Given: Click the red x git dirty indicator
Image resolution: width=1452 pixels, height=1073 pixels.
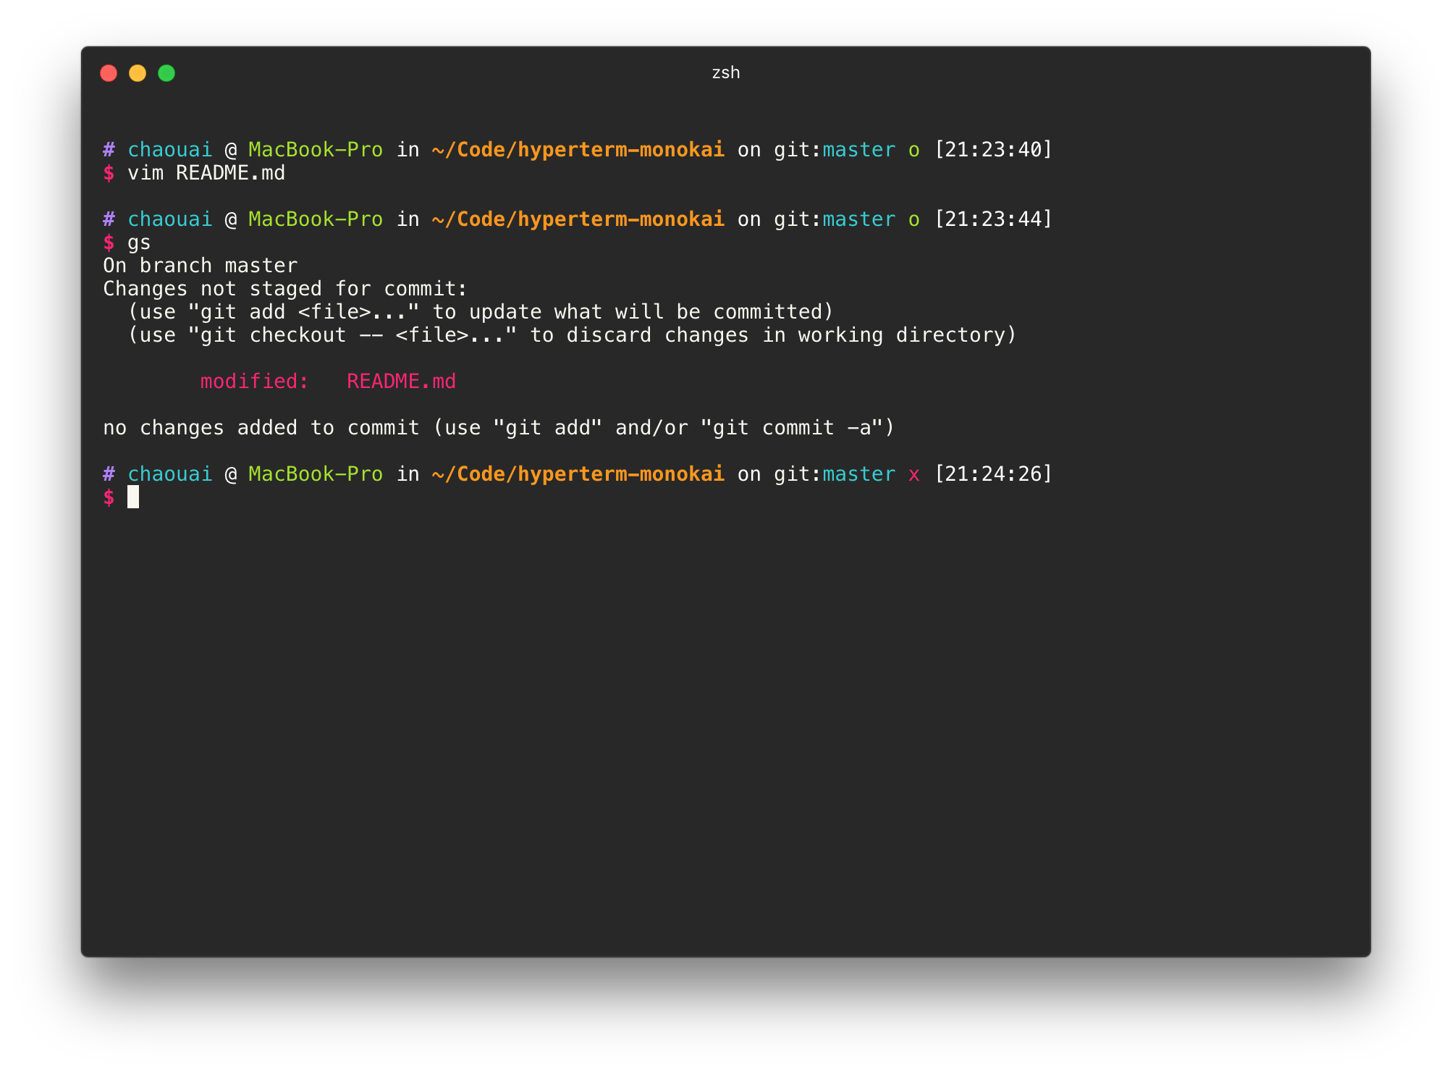Looking at the screenshot, I should click(x=913, y=474).
